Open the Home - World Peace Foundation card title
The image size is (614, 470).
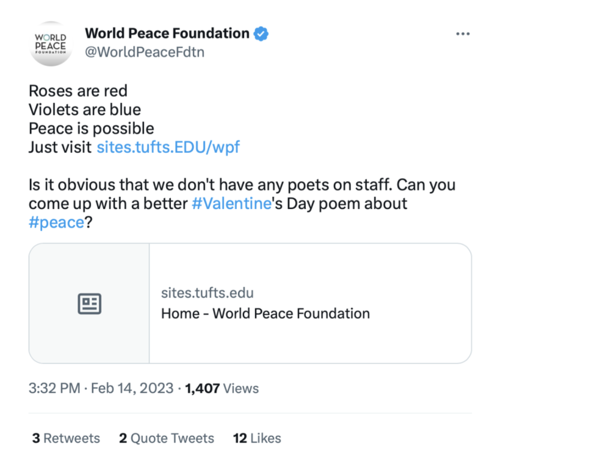click(266, 314)
